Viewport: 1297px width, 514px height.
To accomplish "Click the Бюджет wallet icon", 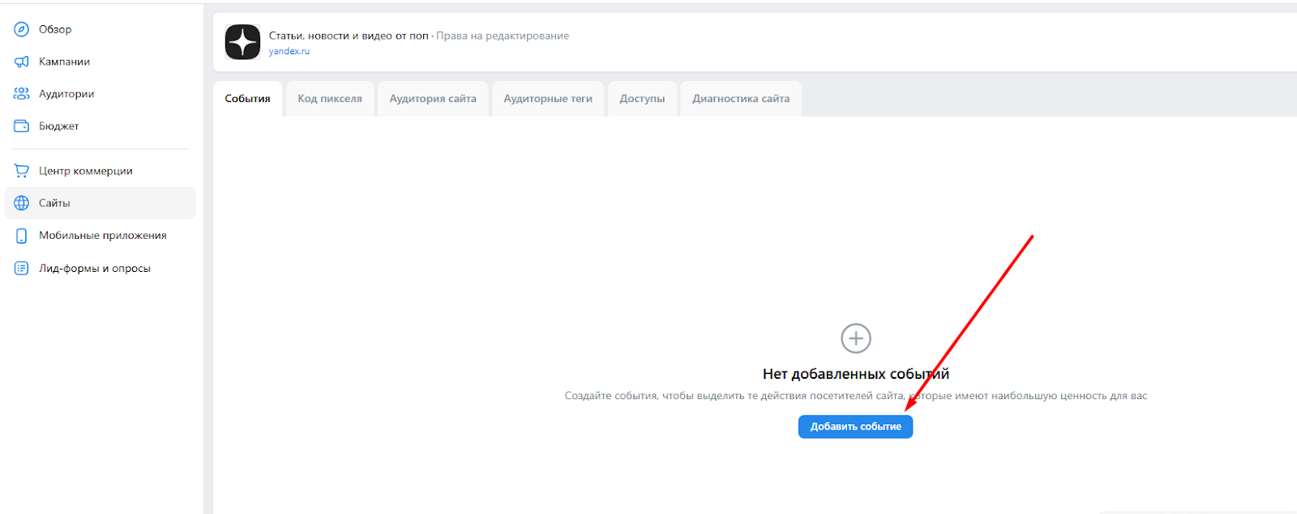I will (x=22, y=126).
